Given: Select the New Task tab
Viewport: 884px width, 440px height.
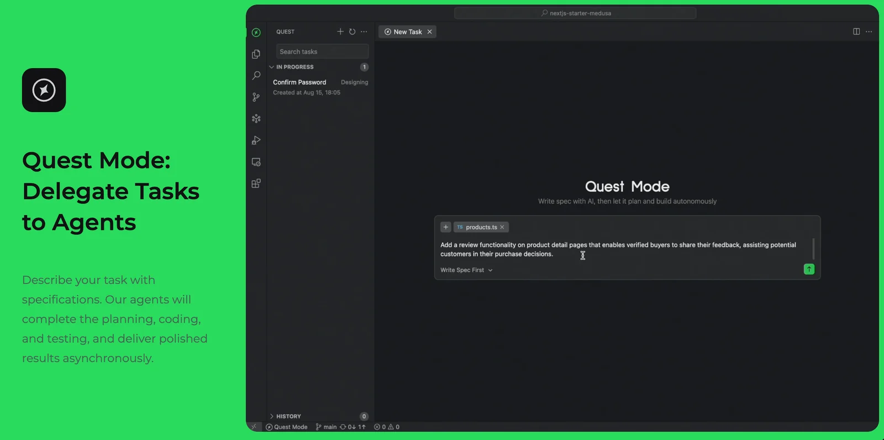Looking at the screenshot, I should [407, 32].
